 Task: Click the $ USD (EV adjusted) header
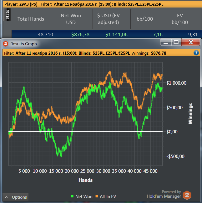pos(109,19)
